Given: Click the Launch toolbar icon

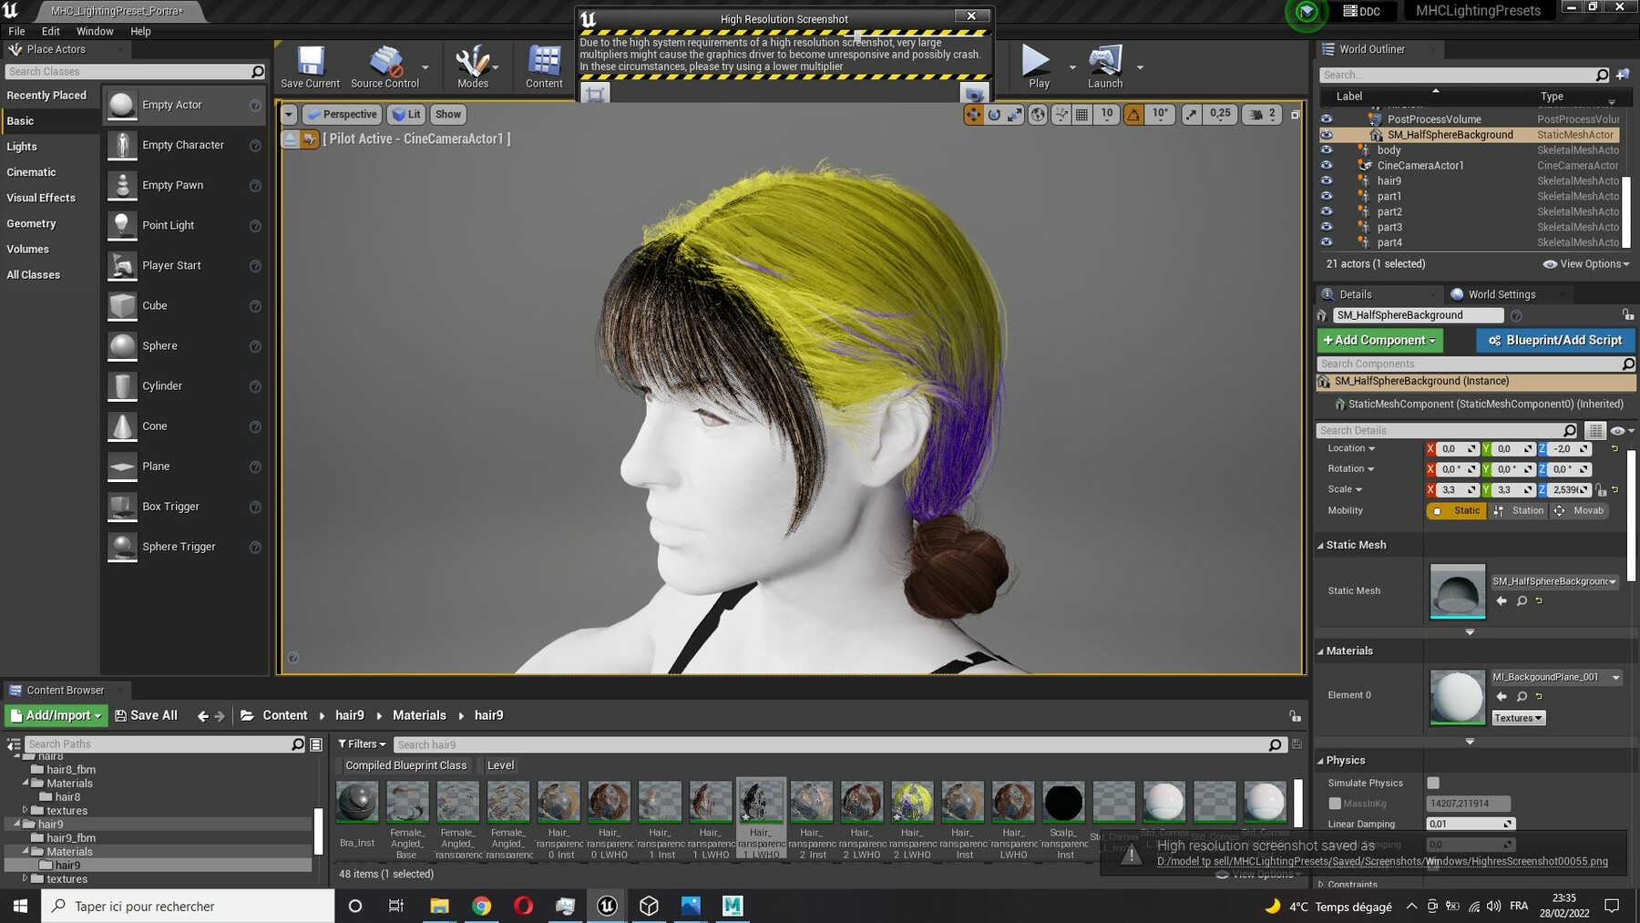Looking at the screenshot, I should (x=1105, y=67).
